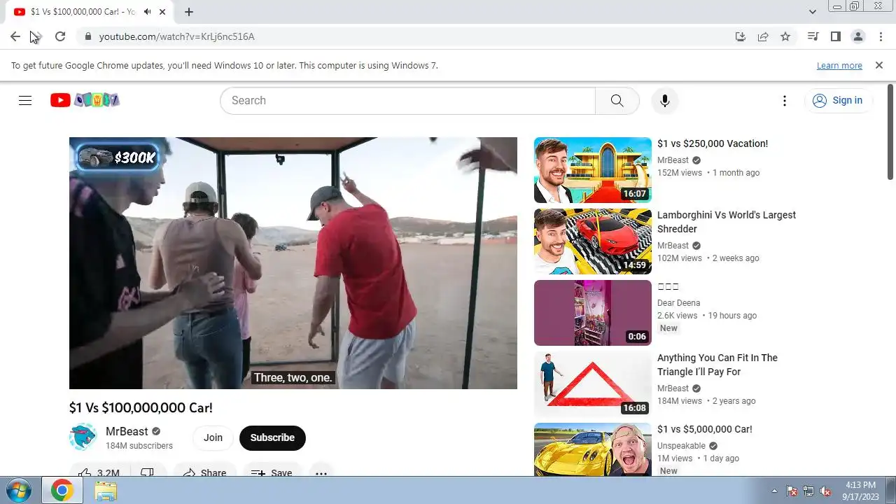Go forward with the browser arrow

tap(38, 36)
